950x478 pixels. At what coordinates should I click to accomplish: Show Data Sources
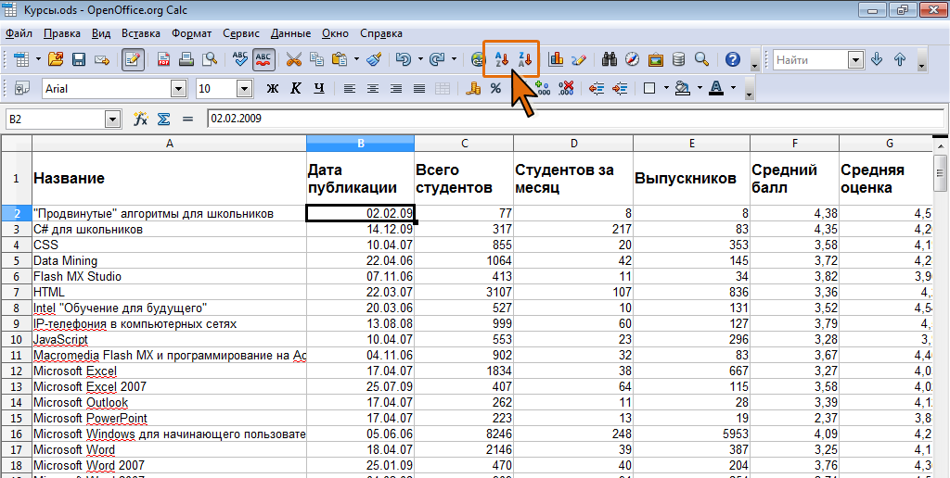(x=678, y=59)
